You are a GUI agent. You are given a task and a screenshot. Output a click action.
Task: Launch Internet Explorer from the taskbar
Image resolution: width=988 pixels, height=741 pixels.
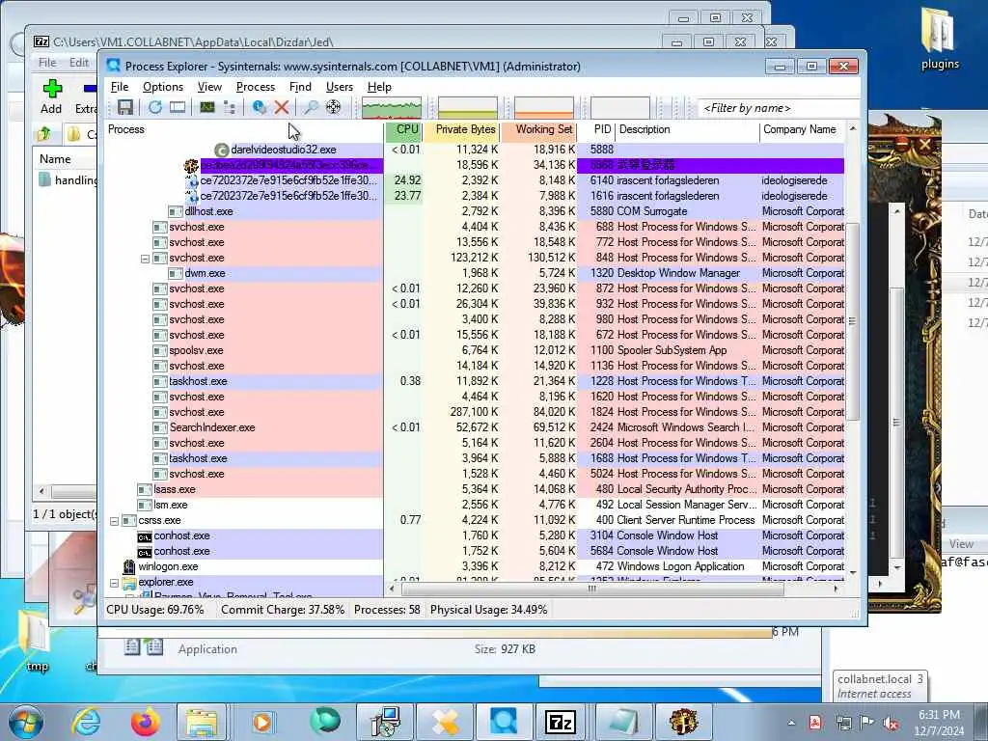(86, 722)
